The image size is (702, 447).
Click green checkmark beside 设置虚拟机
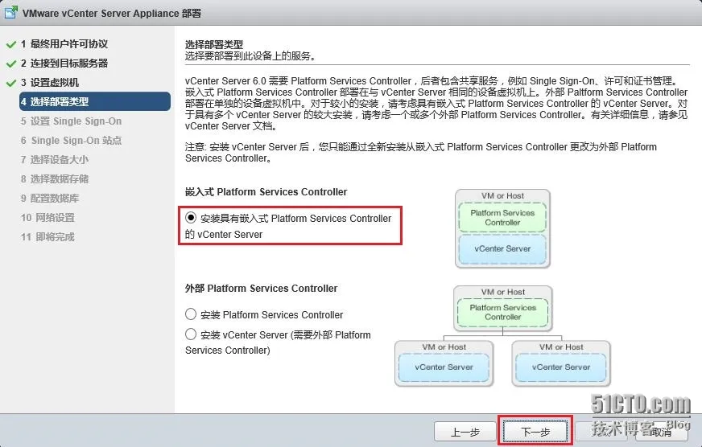click(x=11, y=83)
